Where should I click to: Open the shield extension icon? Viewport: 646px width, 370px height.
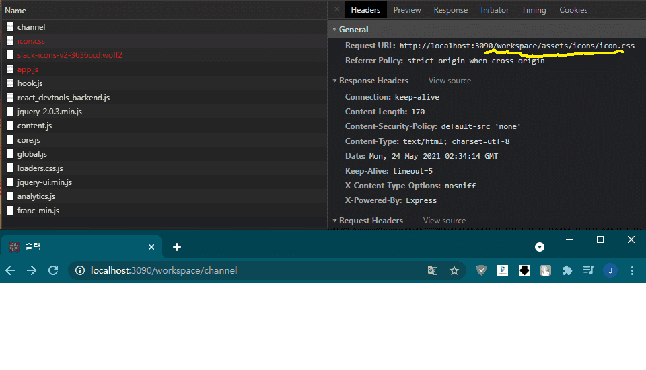tap(481, 270)
